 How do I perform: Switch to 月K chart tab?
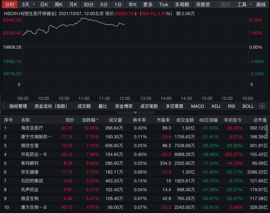point(73,4)
